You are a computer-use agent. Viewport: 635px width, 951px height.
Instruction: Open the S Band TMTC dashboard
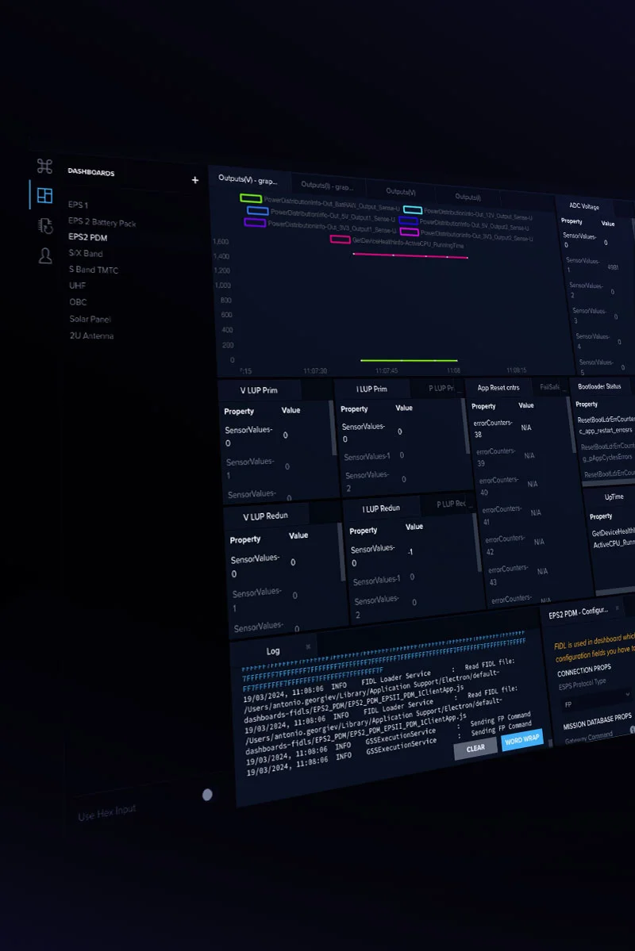pos(94,270)
